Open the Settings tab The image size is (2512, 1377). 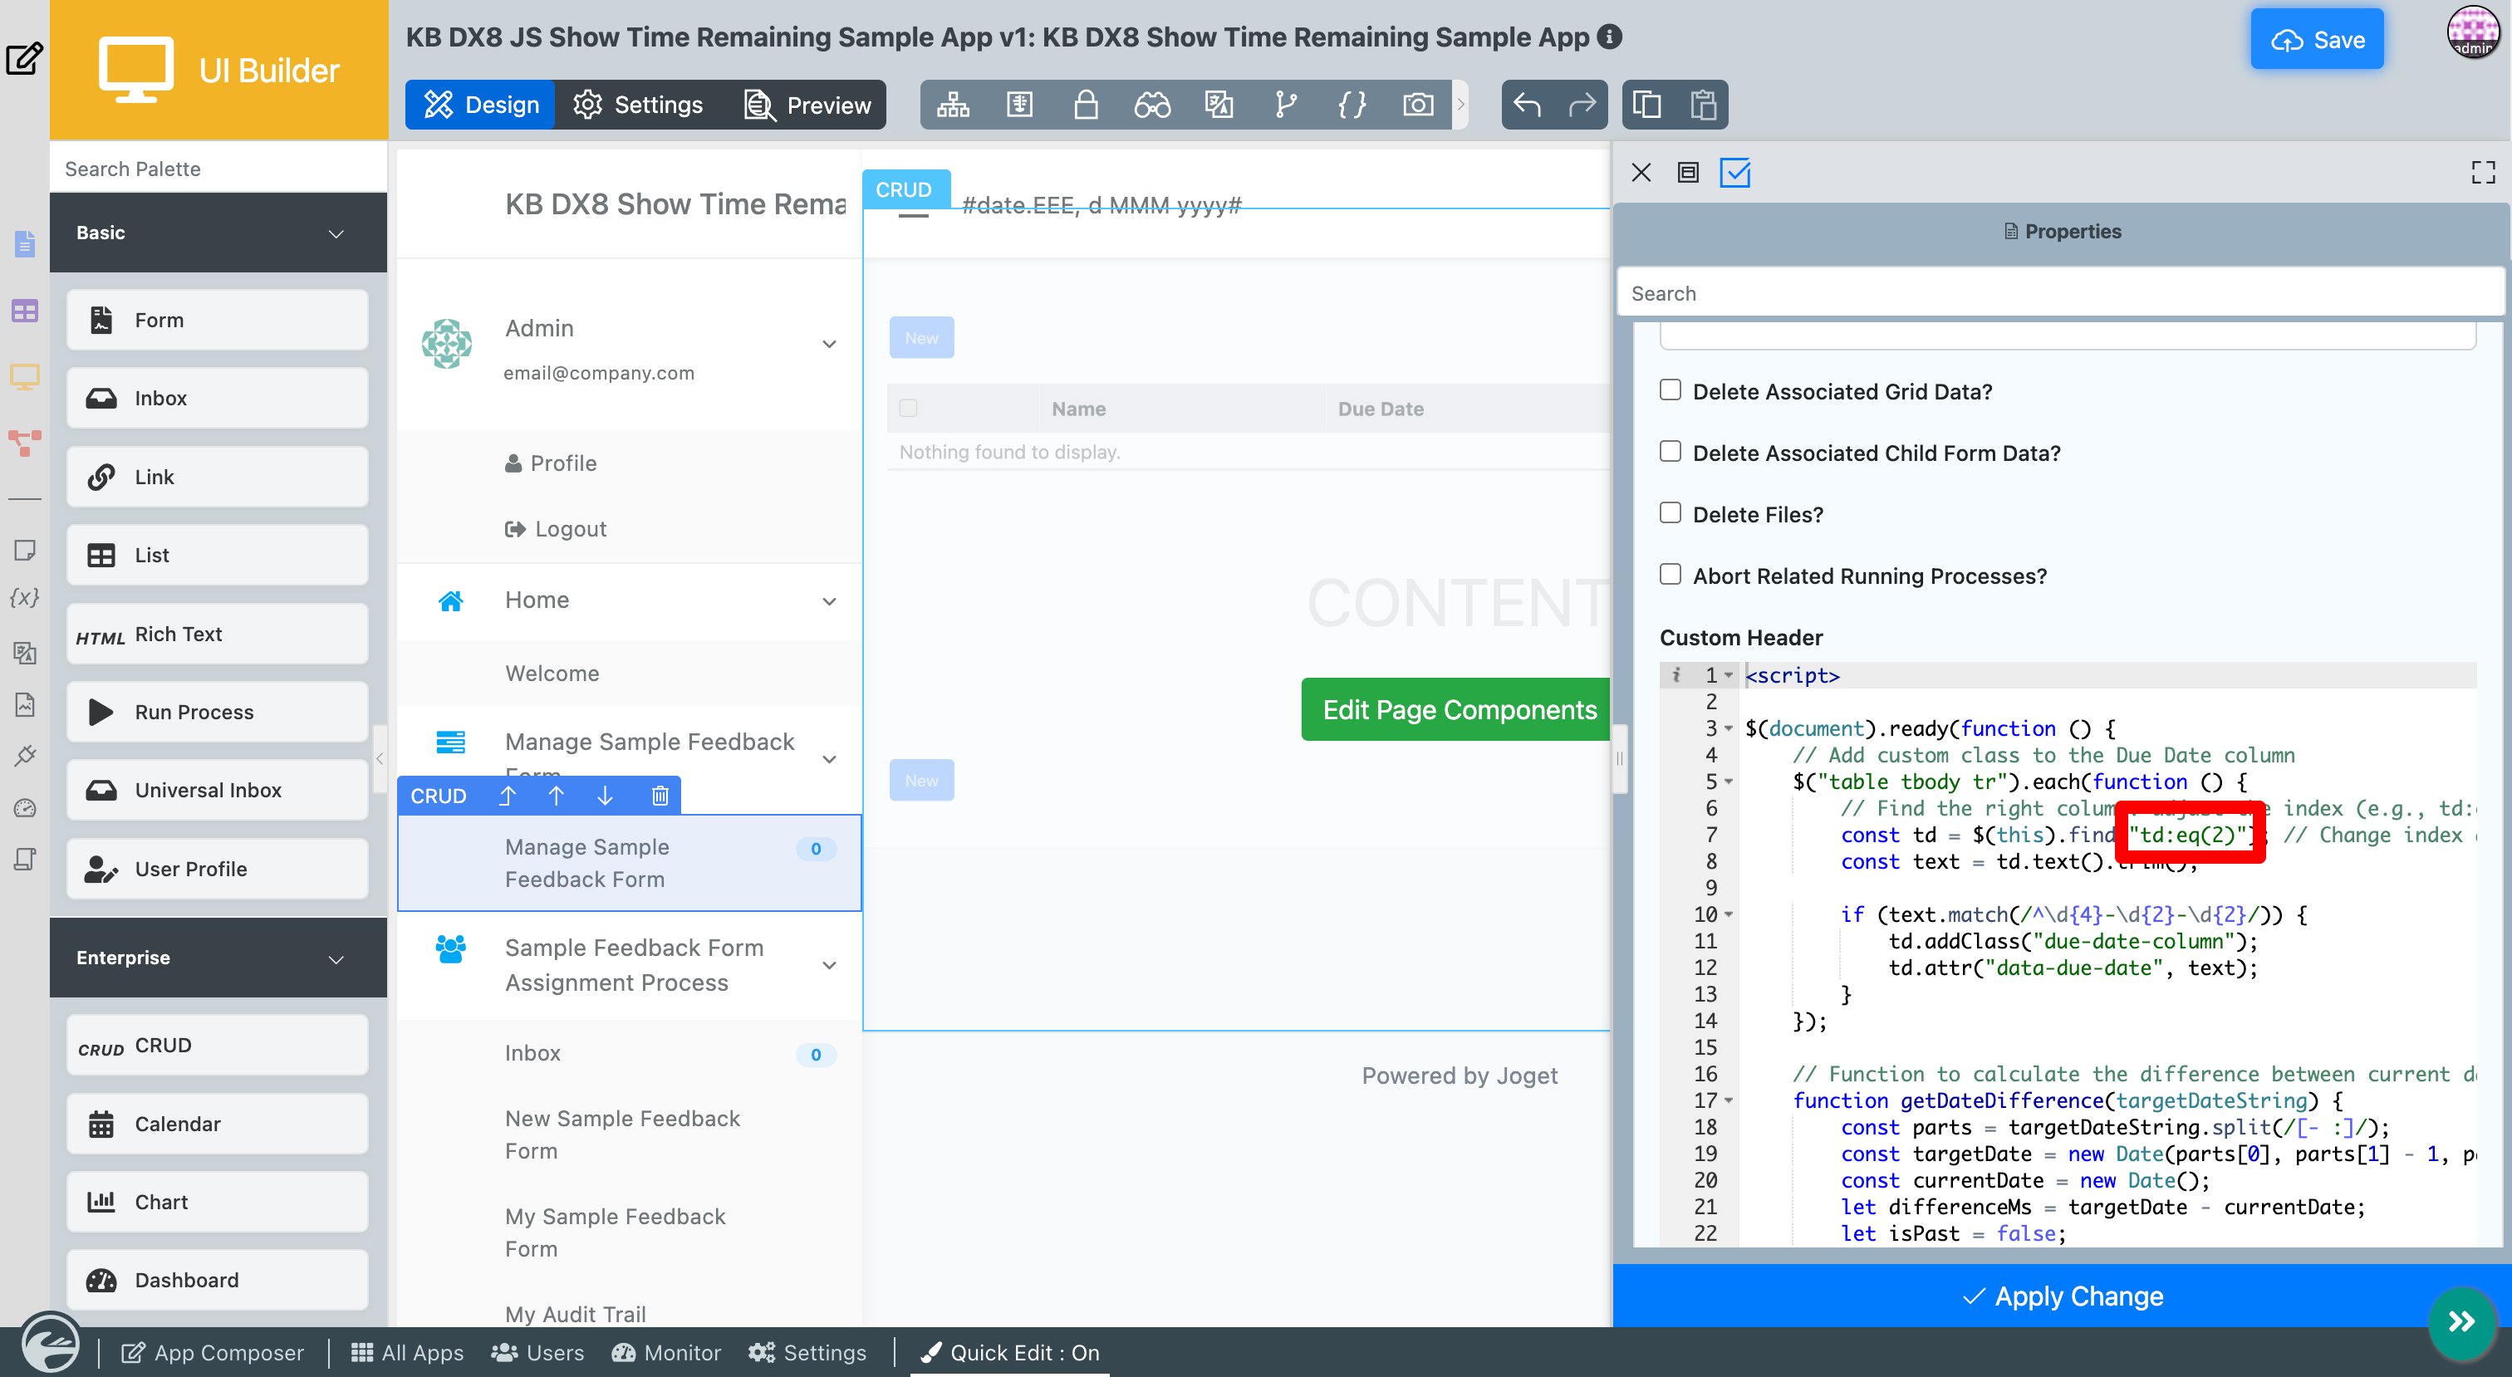tap(638, 105)
